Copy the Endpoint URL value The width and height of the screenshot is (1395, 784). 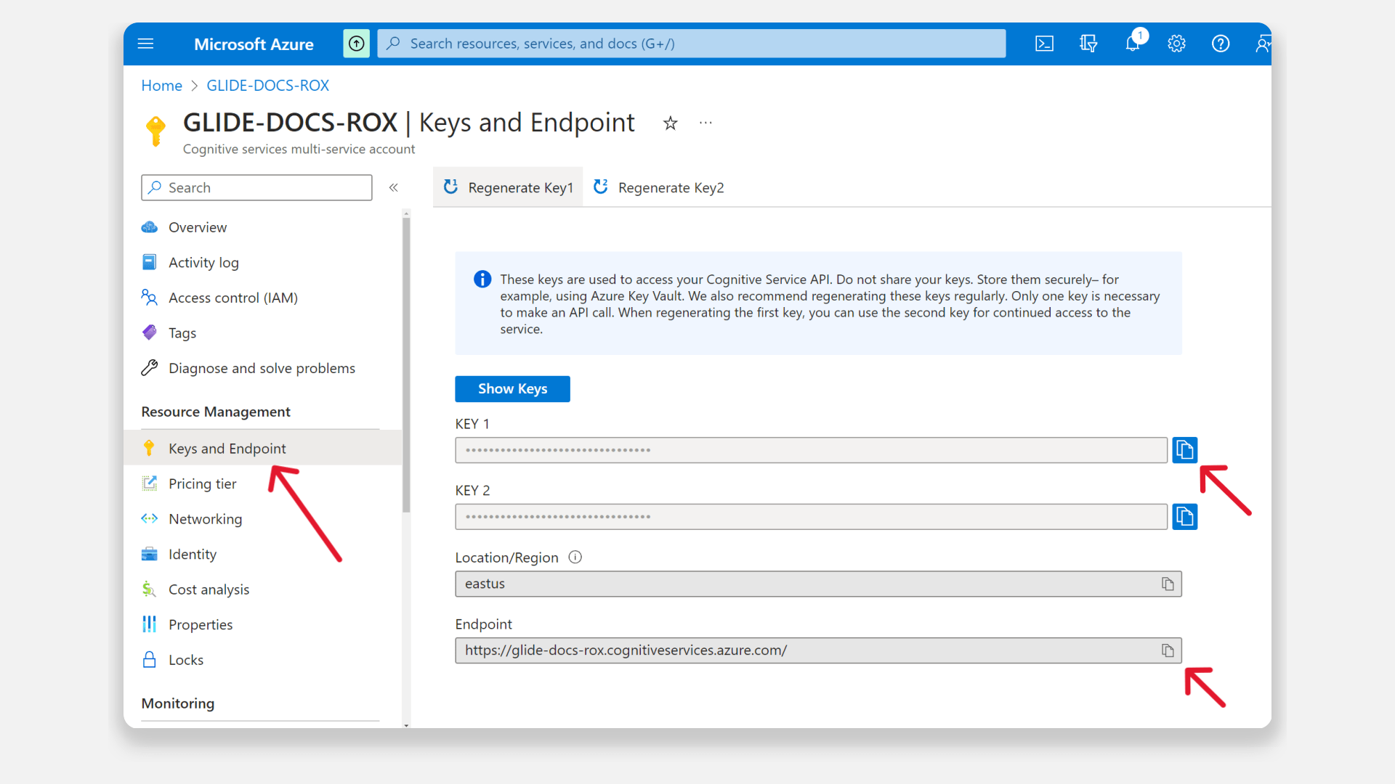click(1167, 650)
